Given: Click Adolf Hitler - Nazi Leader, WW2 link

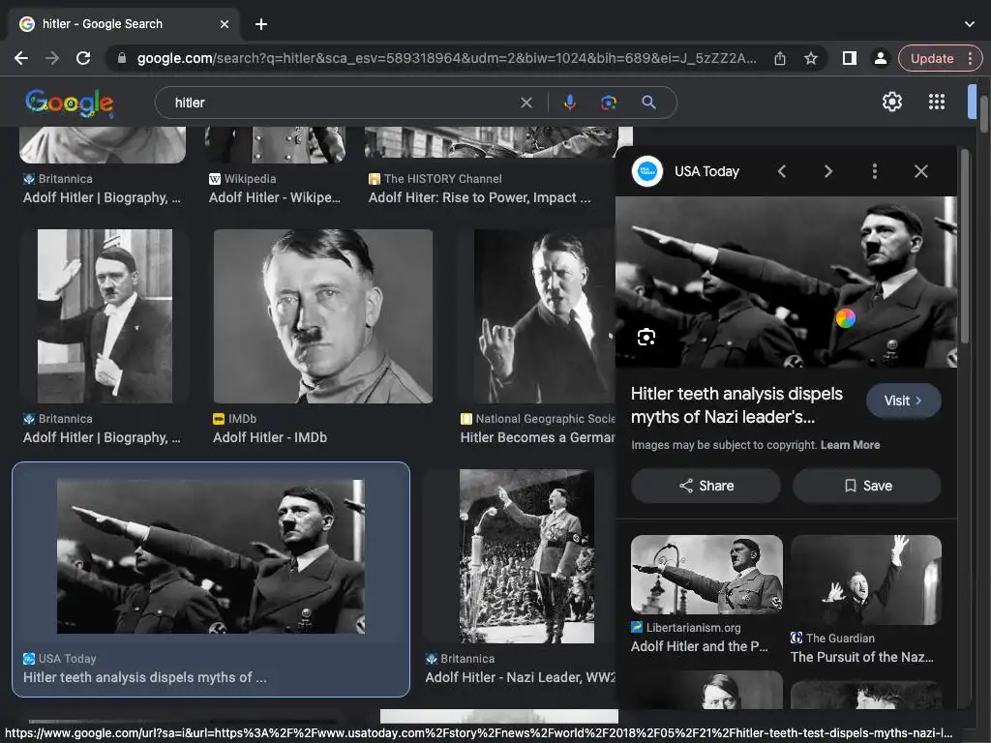Looking at the screenshot, I should coord(520,677).
